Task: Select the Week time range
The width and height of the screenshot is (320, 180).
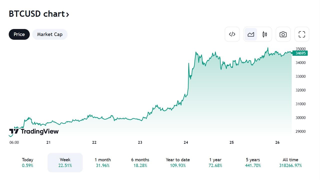Action: click(x=65, y=162)
